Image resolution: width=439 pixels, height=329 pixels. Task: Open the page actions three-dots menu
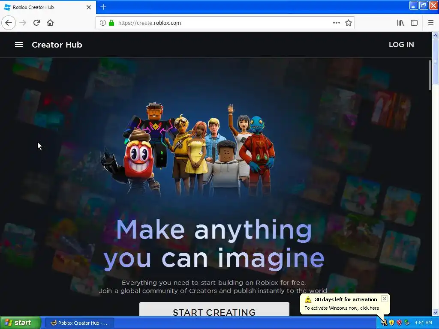point(337,23)
